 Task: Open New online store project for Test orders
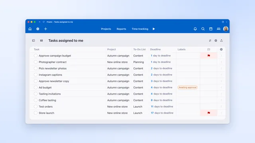click(x=117, y=106)
